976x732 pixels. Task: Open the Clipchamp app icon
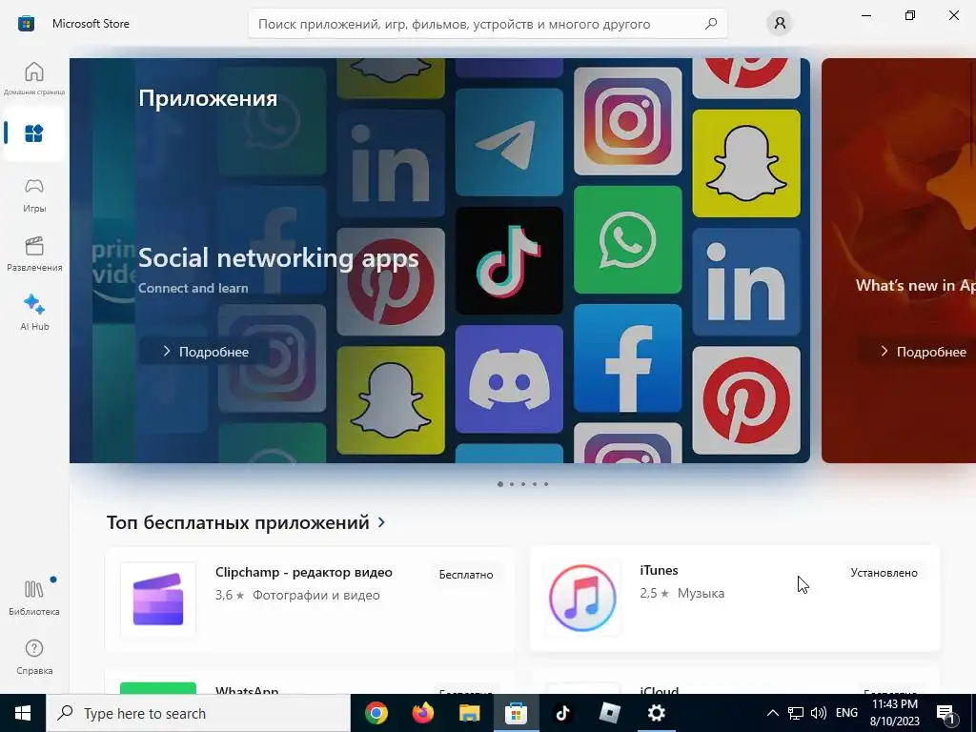158,600
